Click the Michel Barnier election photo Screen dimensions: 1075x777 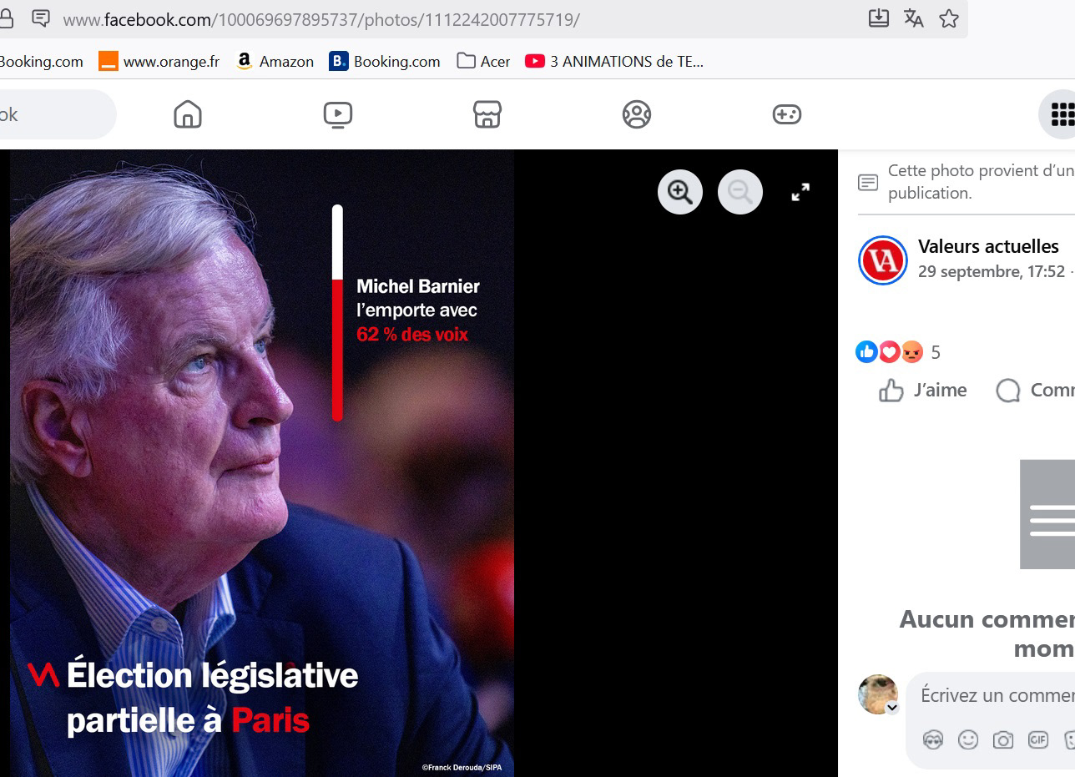click(x=262, y=463)
